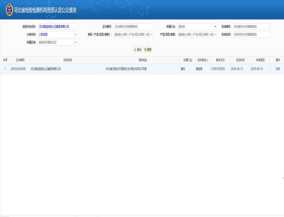Click expiry date 2030-08-12

click(257, 69)
